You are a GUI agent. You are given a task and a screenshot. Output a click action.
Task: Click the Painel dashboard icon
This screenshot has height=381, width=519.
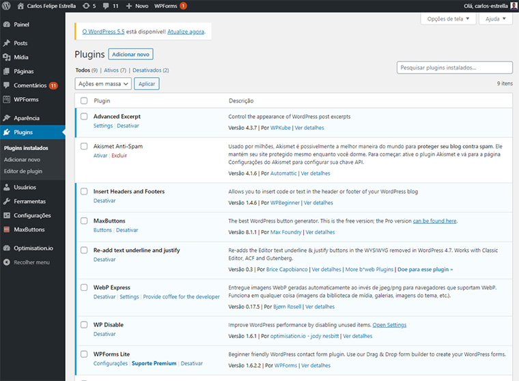(7, 25)
